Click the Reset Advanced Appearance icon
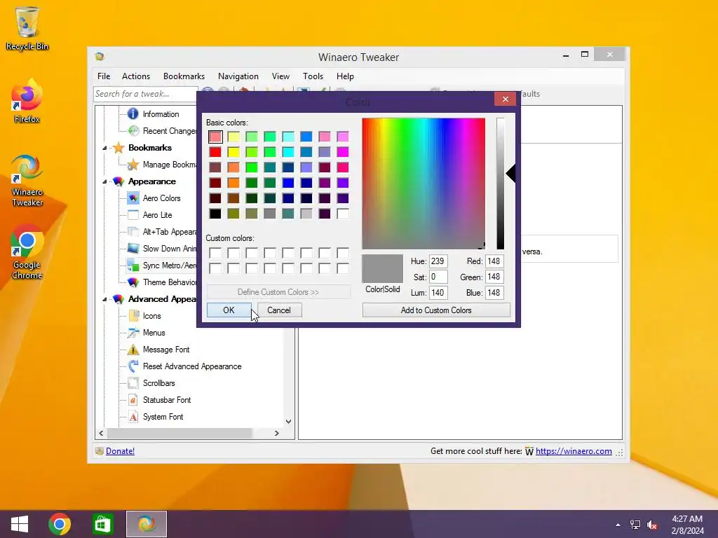 coord(133,366)
